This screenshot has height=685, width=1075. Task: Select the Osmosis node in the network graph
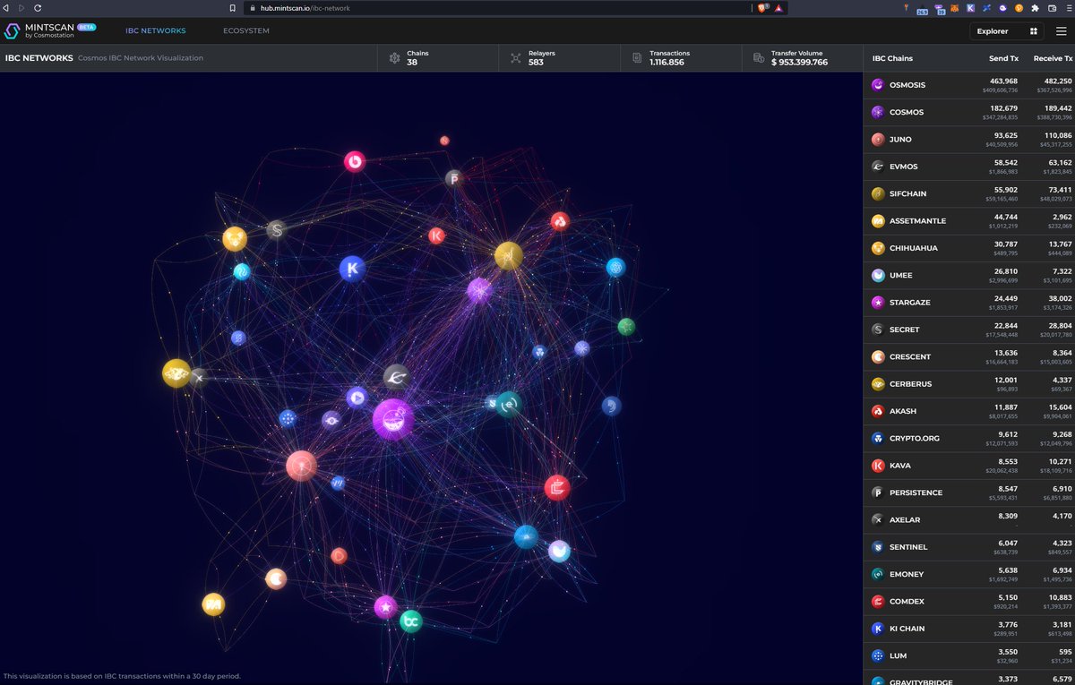pos(392,419)
